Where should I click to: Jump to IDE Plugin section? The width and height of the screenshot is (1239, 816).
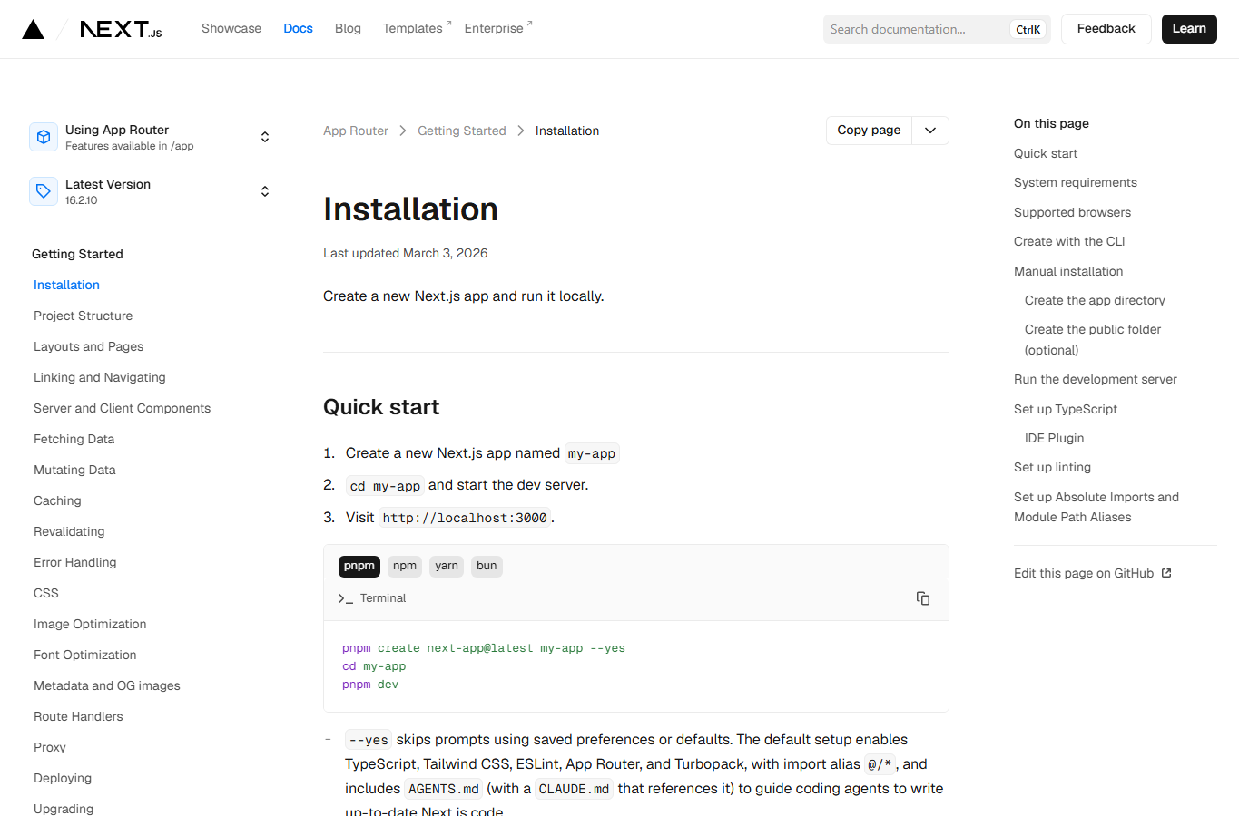(x=1055, y=438)
